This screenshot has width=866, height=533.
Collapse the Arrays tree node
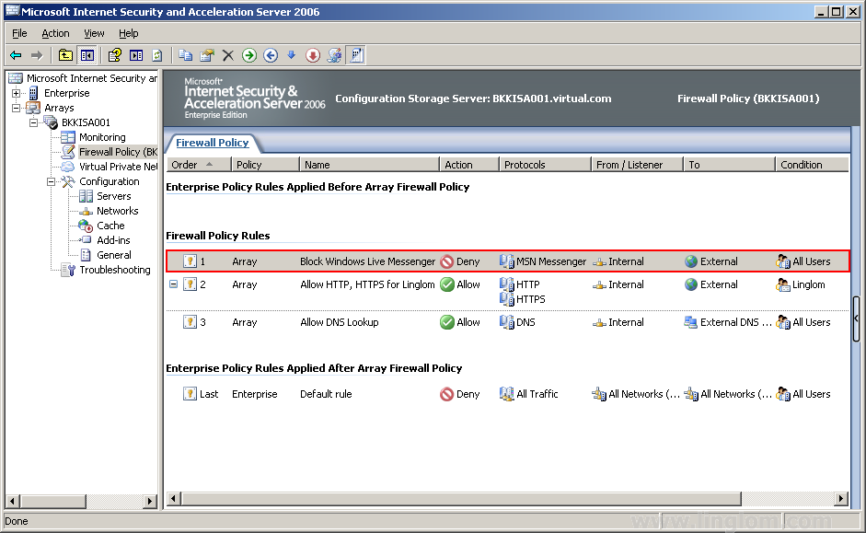16,108
